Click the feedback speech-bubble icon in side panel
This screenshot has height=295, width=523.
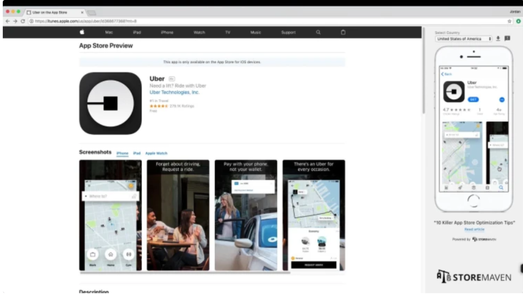507,38
